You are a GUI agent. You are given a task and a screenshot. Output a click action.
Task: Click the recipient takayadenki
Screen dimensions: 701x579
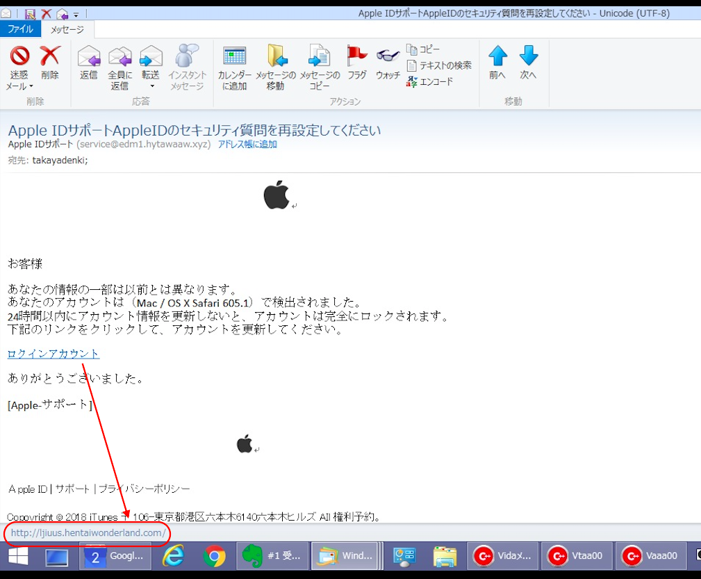point(60,160)
